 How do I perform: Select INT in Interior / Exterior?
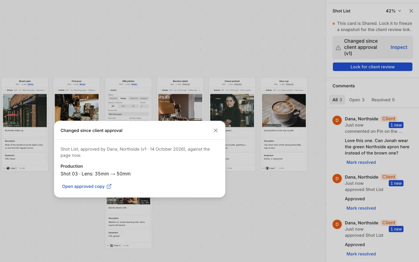click(x=113, y=106)
